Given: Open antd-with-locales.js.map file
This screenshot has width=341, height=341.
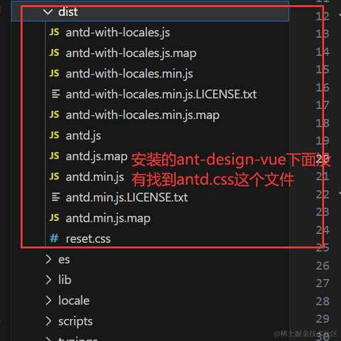Looking at the screenshot, I should tap(131, 53).
